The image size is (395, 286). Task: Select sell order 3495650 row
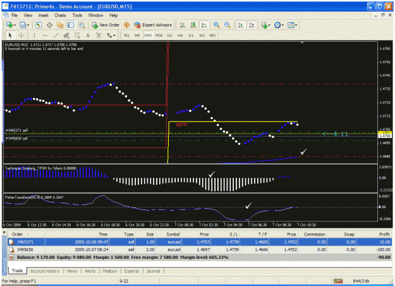click(x=200, y=250)
